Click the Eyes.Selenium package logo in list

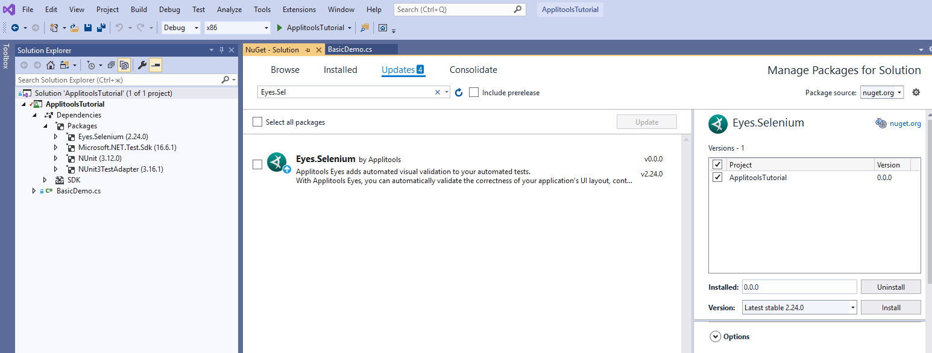(x=277, y=163)
